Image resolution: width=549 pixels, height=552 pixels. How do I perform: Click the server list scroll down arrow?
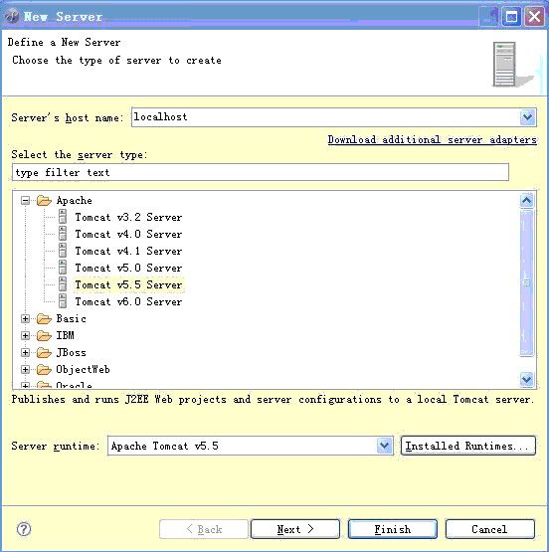[527, 380]
